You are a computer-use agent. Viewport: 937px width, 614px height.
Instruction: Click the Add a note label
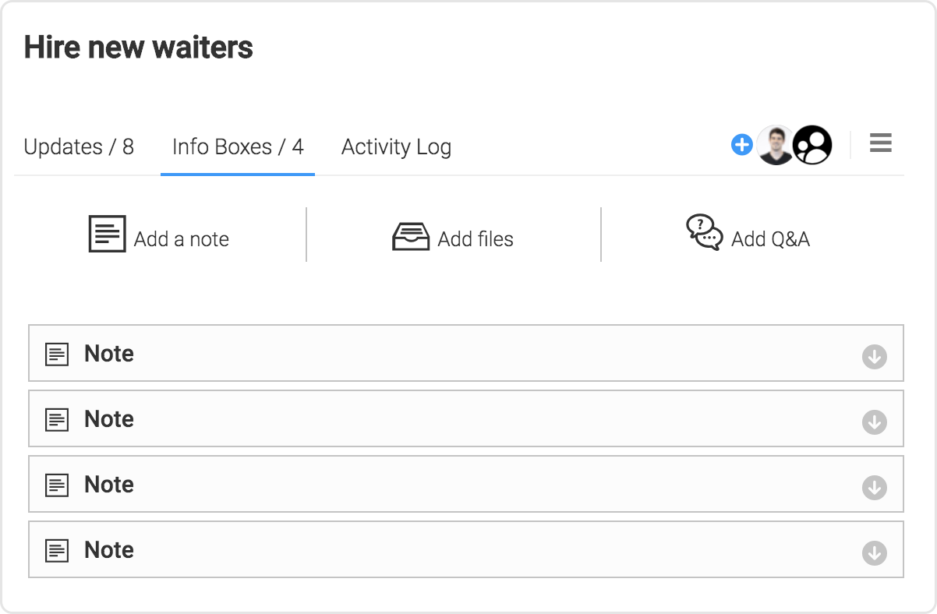pyautogui.click(x=182, y=239)
